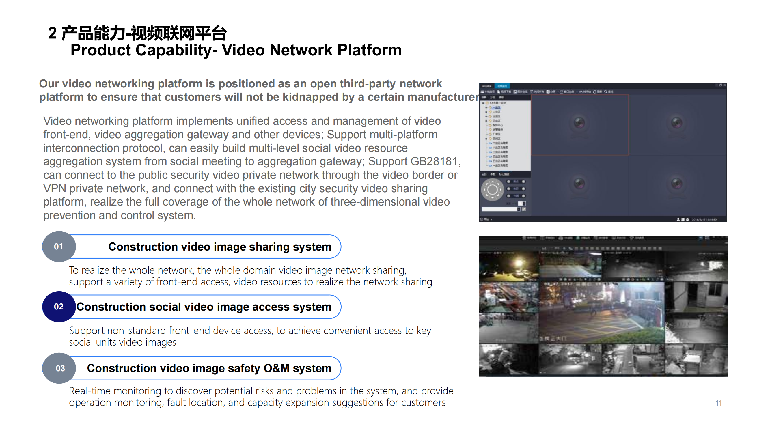Viewport: 770px width, 433px height.
Task: Click the Start button in bottom status bar
Action: coord(485,219)
